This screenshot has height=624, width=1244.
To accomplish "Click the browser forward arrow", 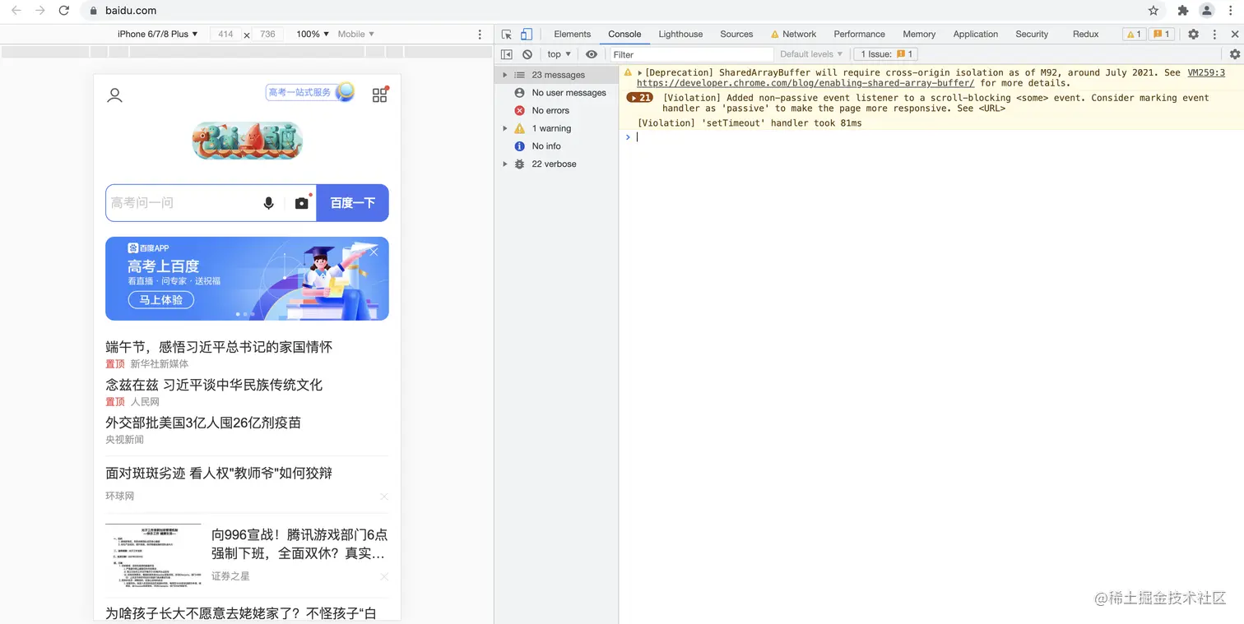I will [40, 11].
